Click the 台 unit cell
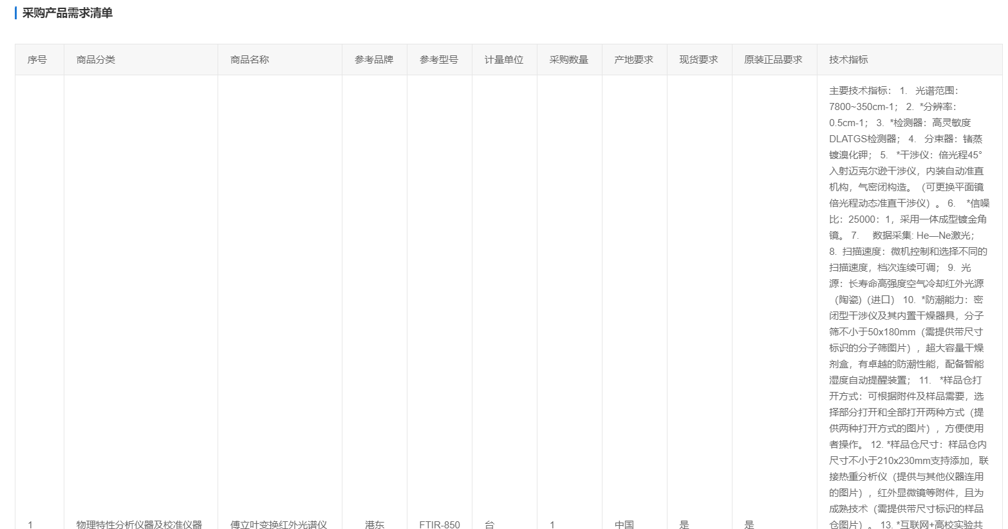Viewport: 1008px width, 529px height. click(489, 524)
